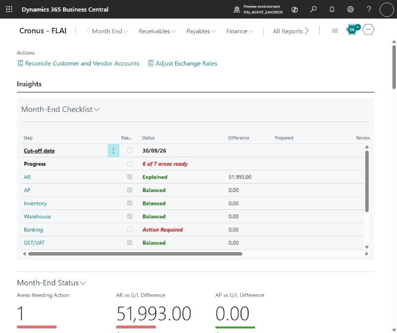Click the page vertical scrollbar
Image resolution: width=397 pixels, height=333 pixels.
pyautogui.click(x=394, y=67)
